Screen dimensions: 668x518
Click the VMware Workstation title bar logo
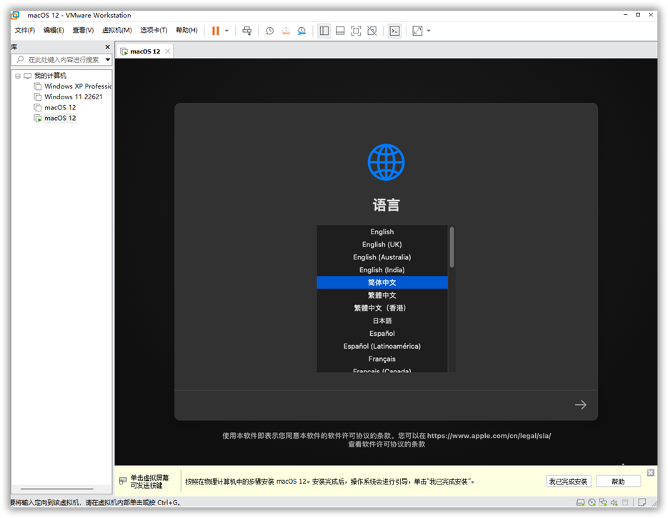(15, 15)
